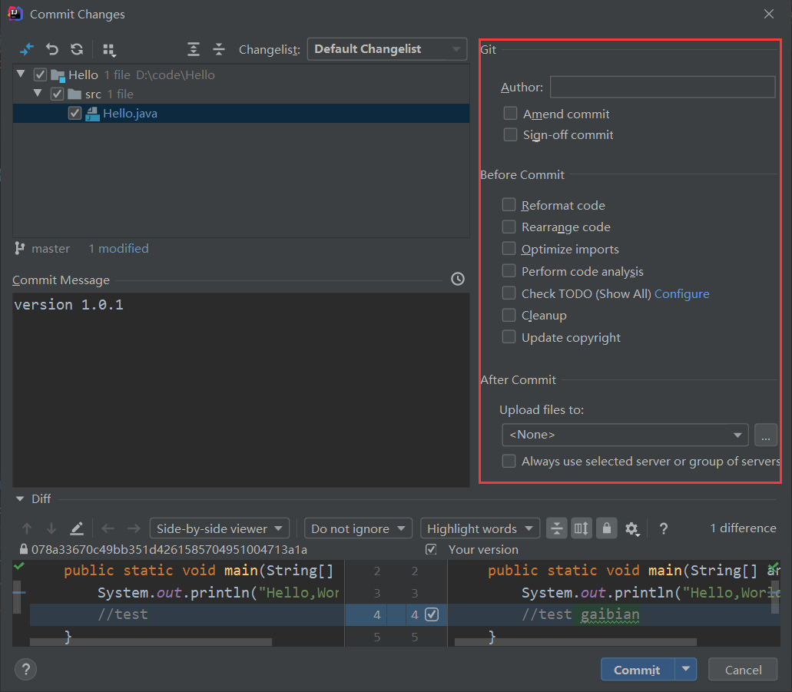Toggle Your version checkbox in Diff
This screenshot has width=792, height=692.
click(x=431, y=549)
